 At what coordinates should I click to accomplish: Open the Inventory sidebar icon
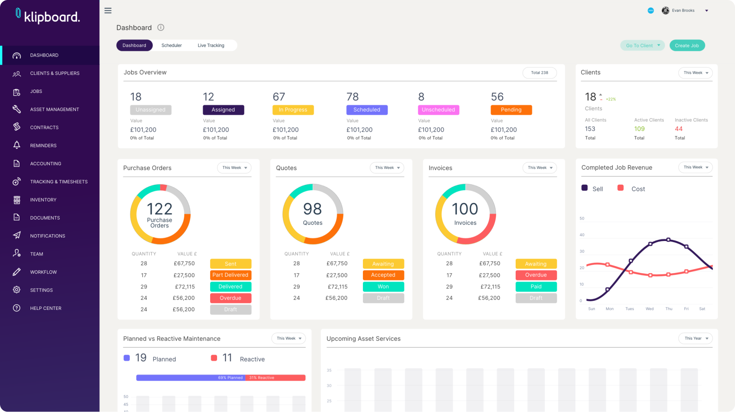tap(16, 200)
